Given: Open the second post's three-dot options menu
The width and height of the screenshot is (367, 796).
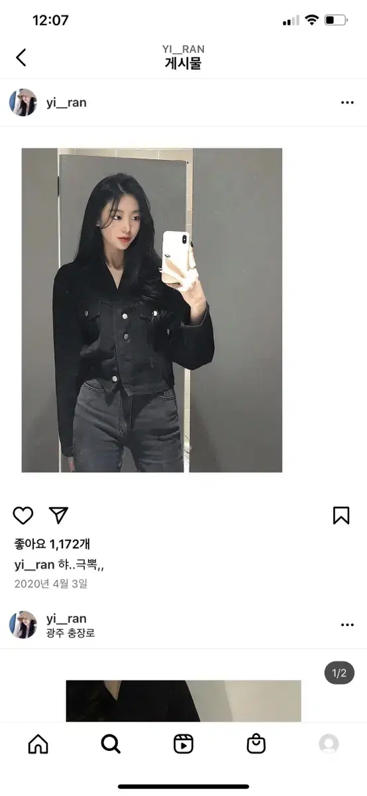Looking at the screenshot, I should point(347,625).
